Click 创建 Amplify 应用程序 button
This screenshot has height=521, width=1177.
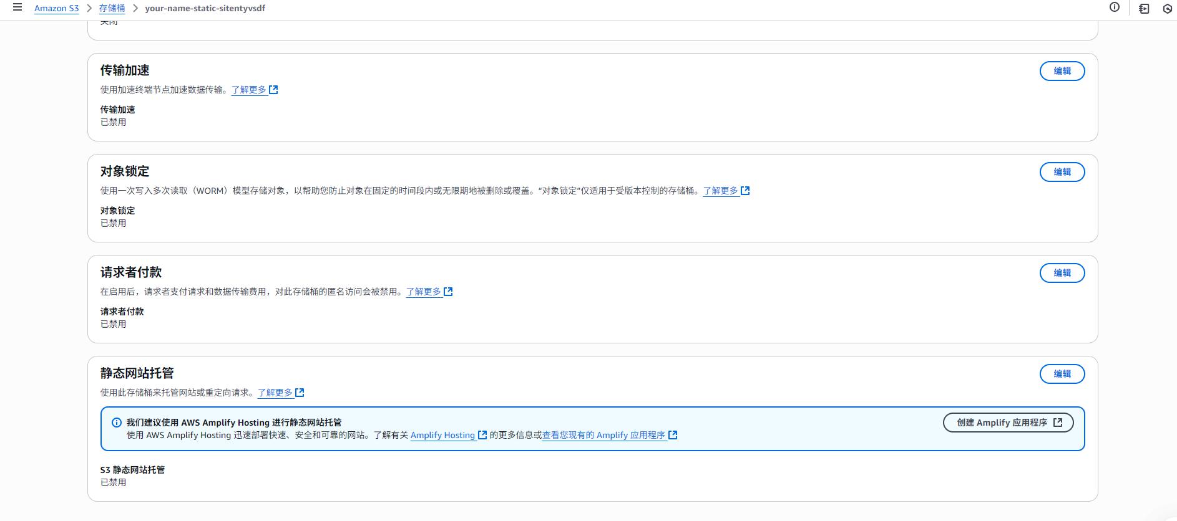click(1007, 423)
